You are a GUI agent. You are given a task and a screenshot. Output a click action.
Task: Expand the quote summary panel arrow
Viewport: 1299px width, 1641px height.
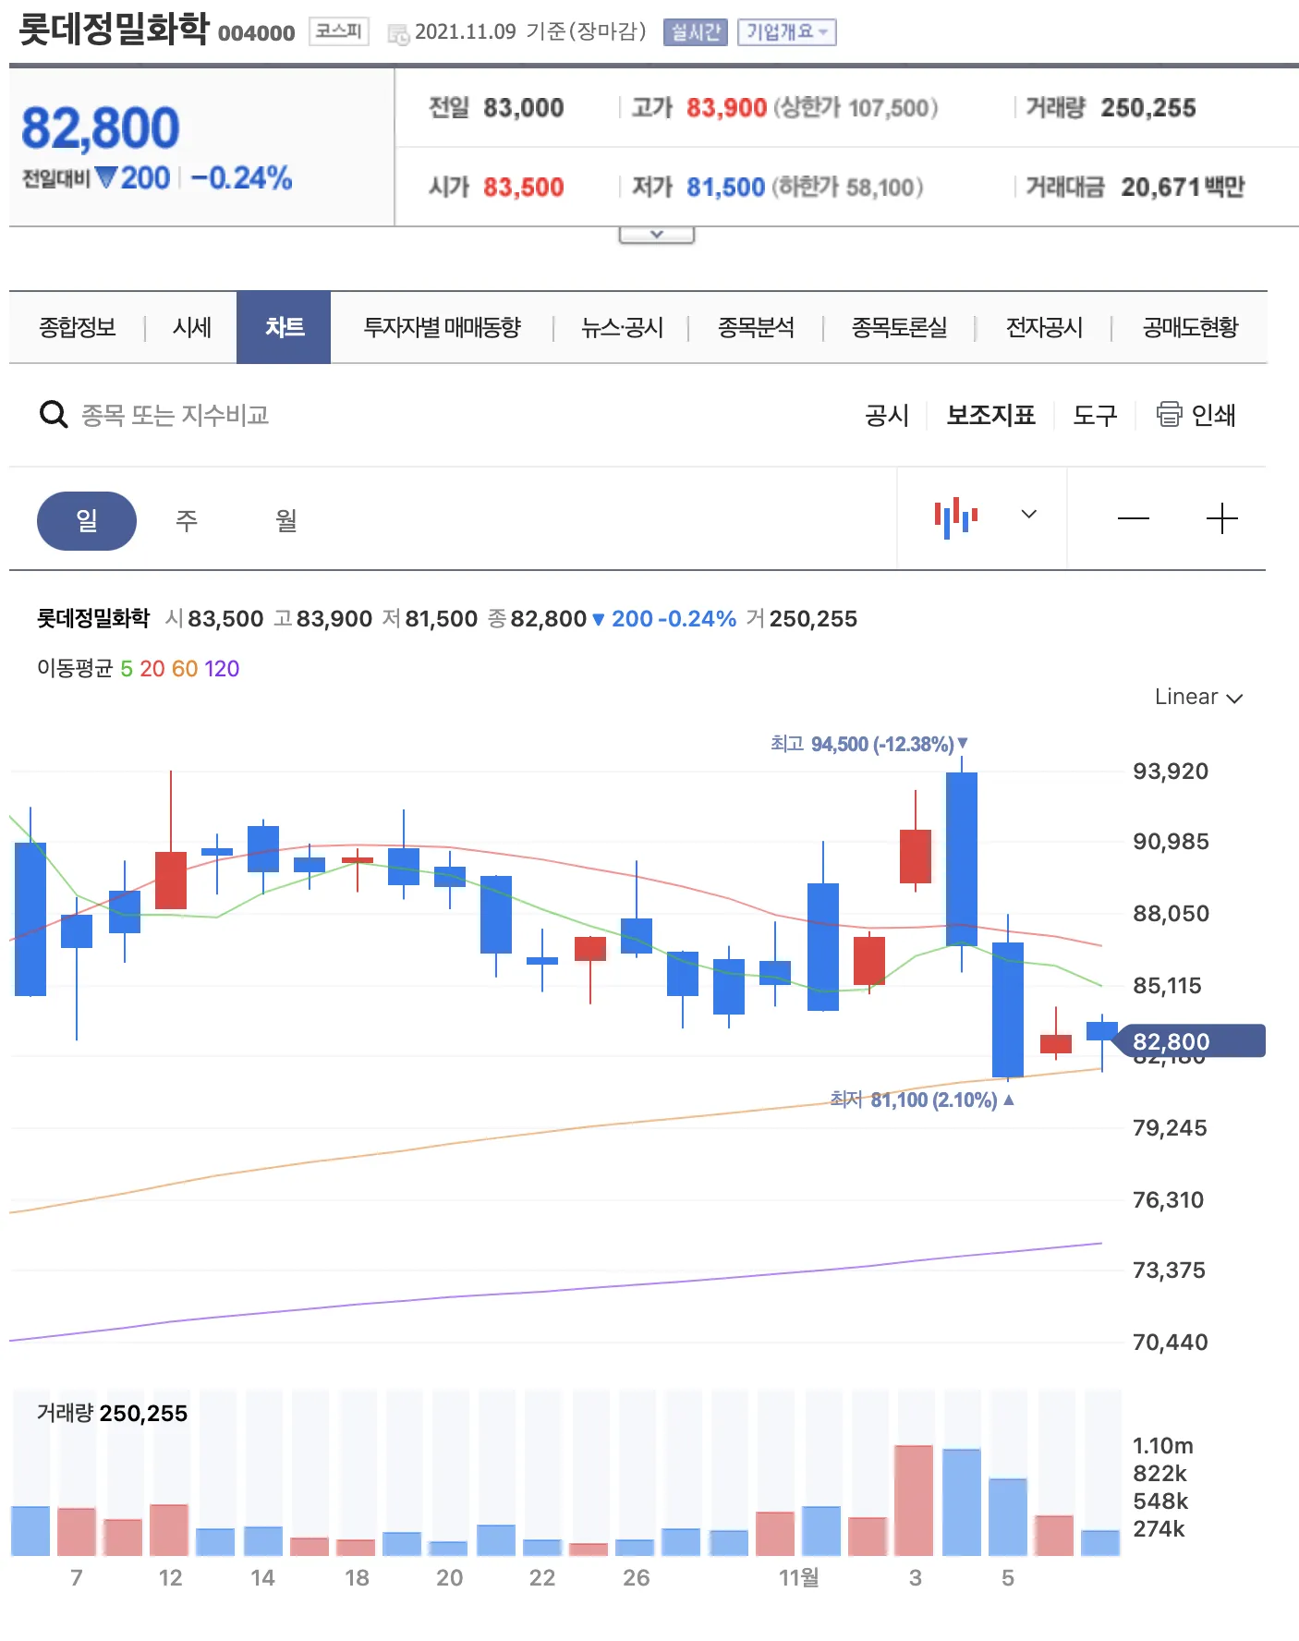point(656,235)
